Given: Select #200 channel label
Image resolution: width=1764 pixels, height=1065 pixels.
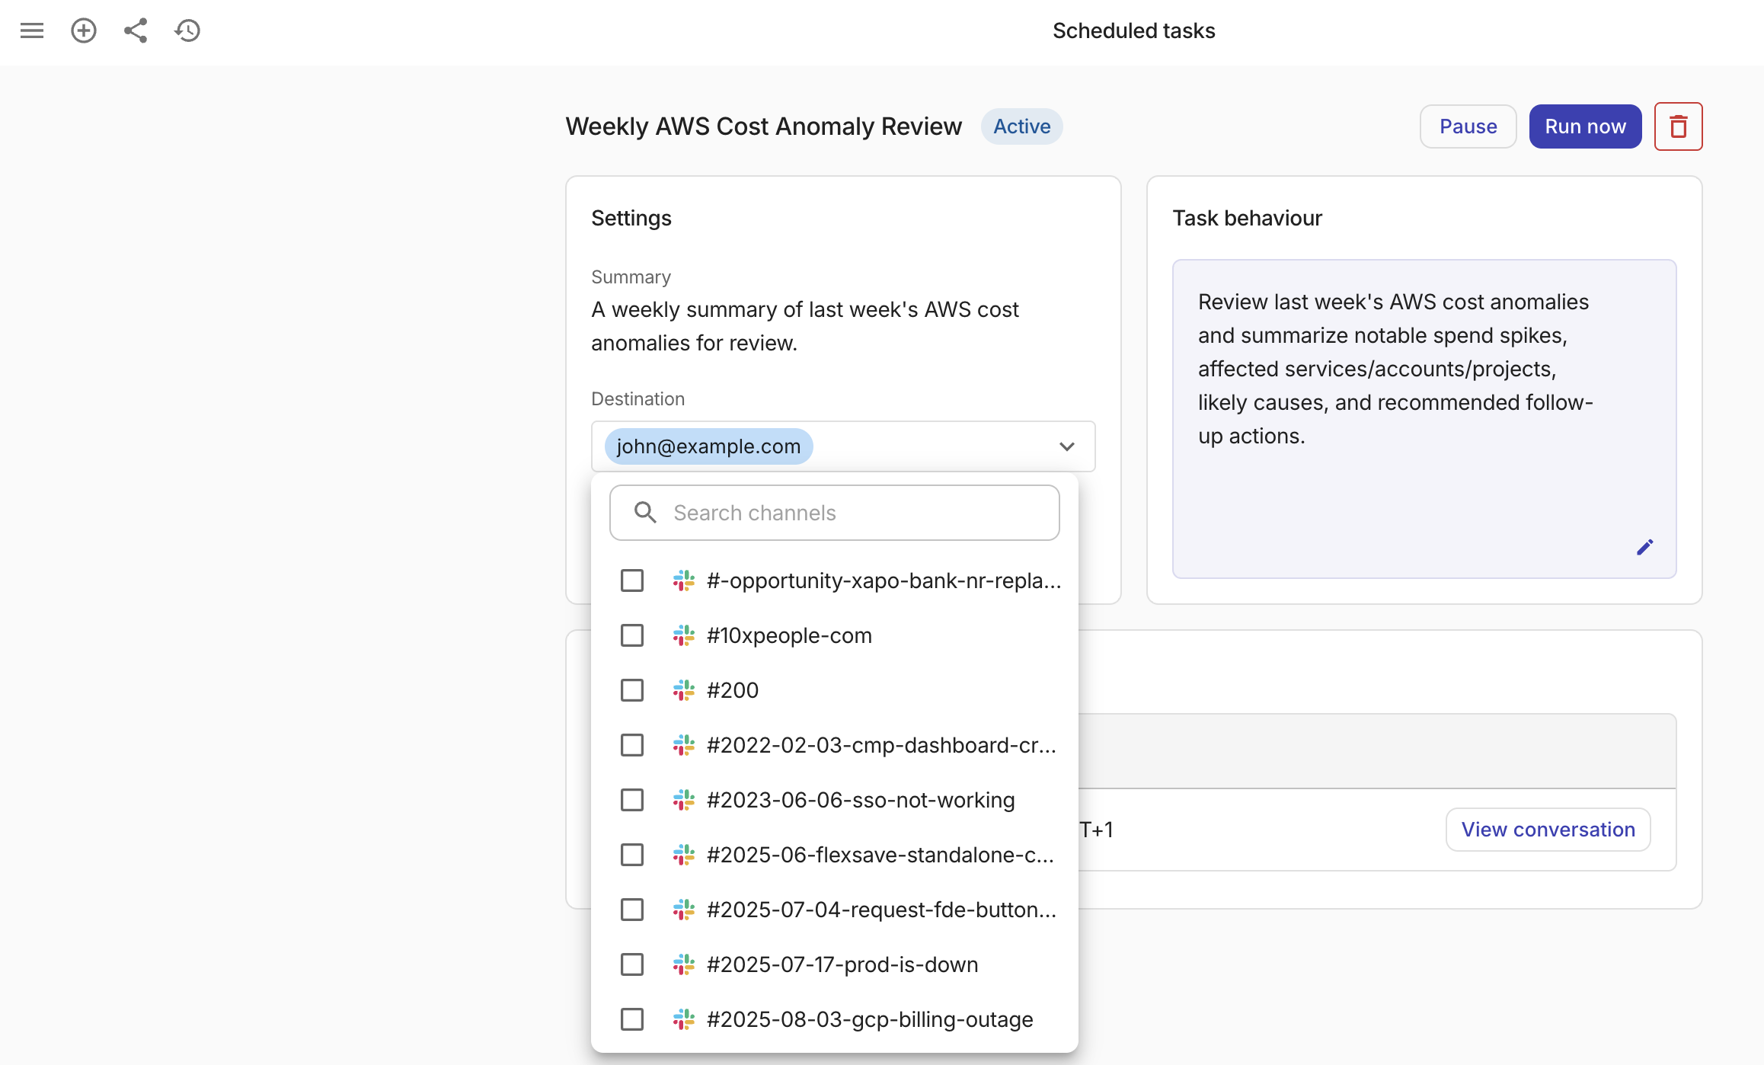Looking at the screenshot, I should pos(733,690).
